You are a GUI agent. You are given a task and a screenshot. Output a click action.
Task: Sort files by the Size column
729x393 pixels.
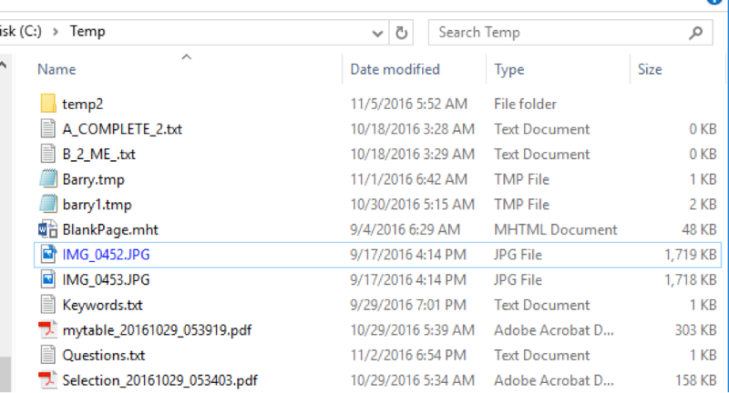650,69
